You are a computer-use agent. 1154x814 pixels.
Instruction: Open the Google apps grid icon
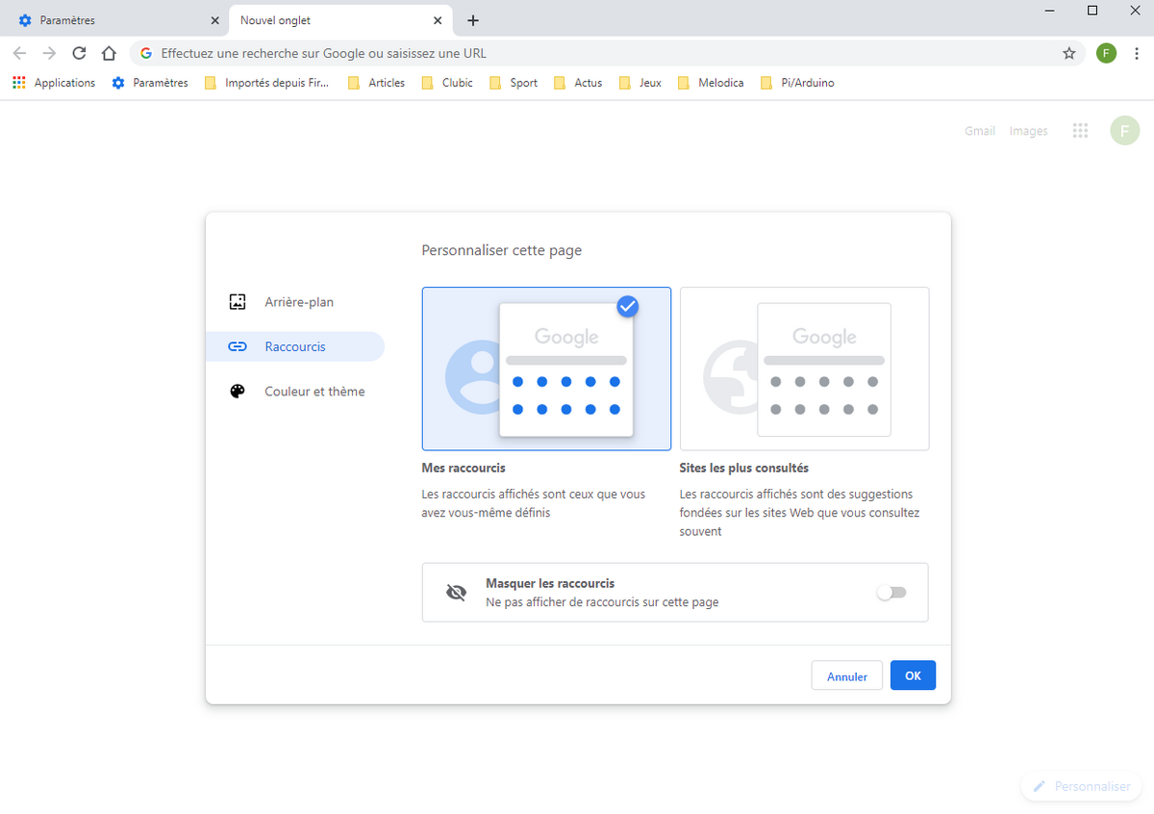coord(1080,131)
